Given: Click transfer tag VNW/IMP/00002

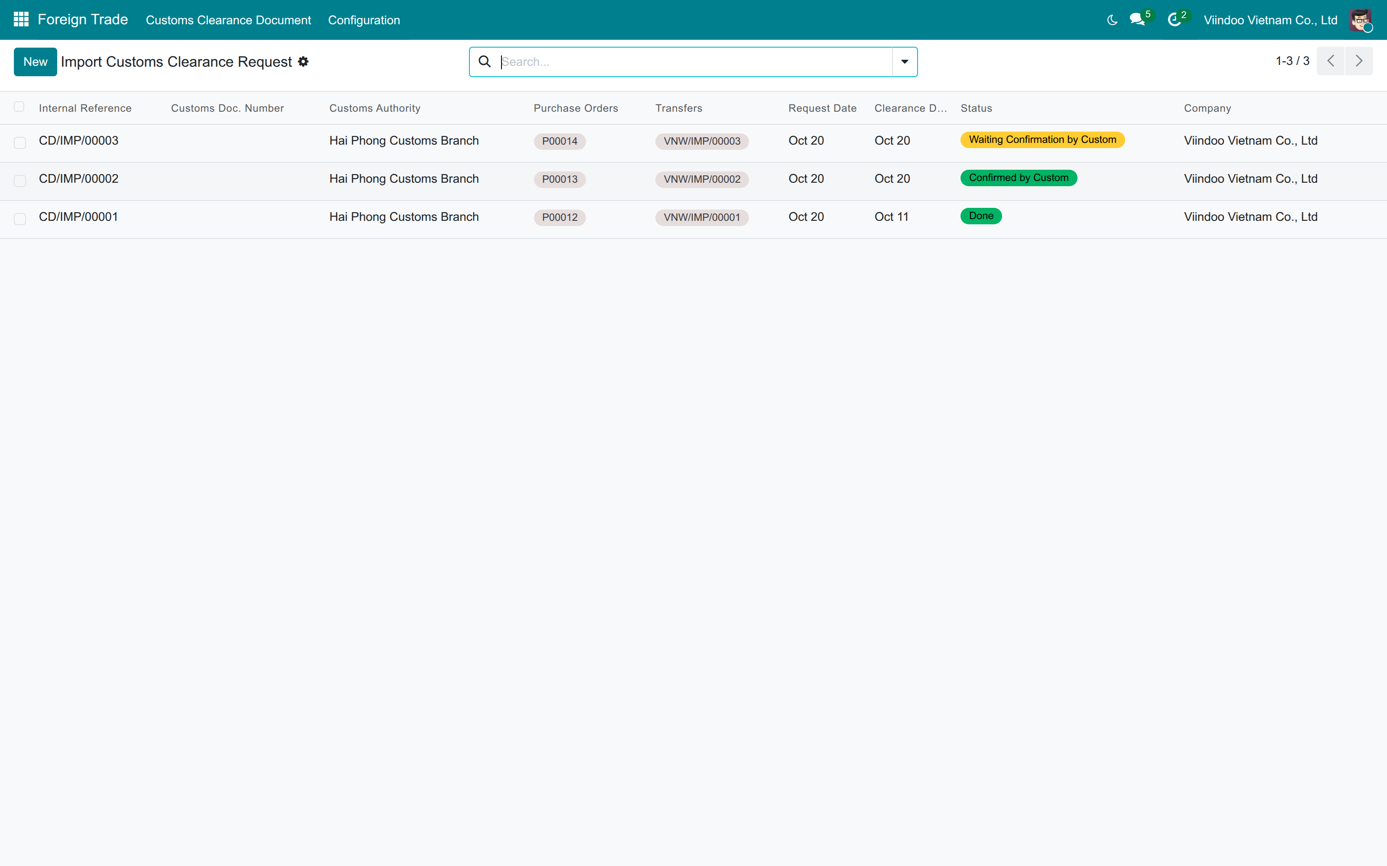Looking at the screenshot, I should [x=702, y=179].
